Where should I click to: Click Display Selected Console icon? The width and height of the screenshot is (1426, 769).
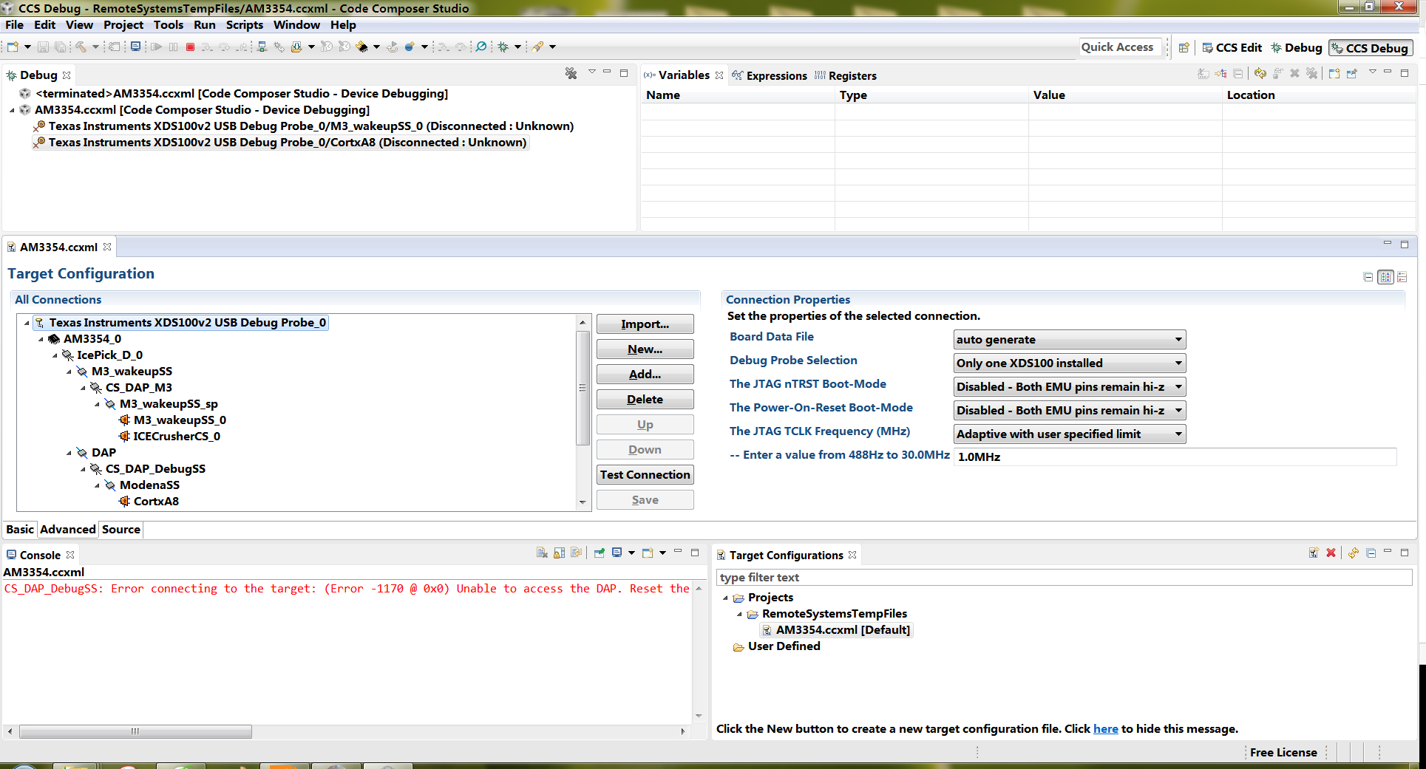click(617, 553)
